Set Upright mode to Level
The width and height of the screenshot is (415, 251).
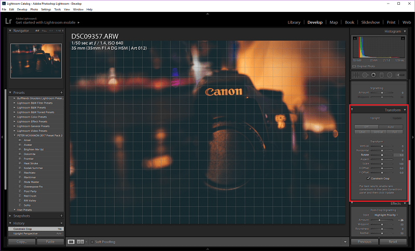362,132
